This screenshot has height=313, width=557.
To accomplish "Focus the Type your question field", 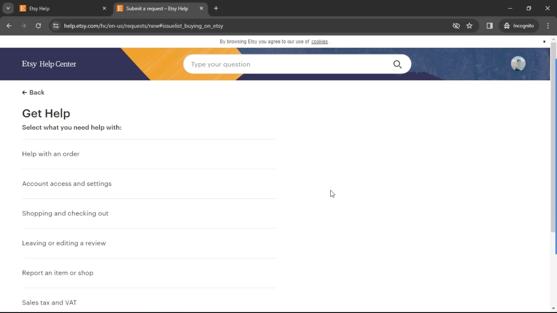I will click(x=290, y=64).
